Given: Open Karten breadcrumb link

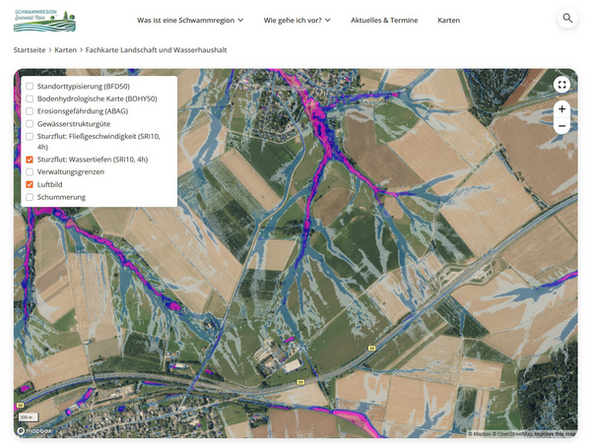Looking at the screenshot, I should pyautogui.click(x=65, y=50).
